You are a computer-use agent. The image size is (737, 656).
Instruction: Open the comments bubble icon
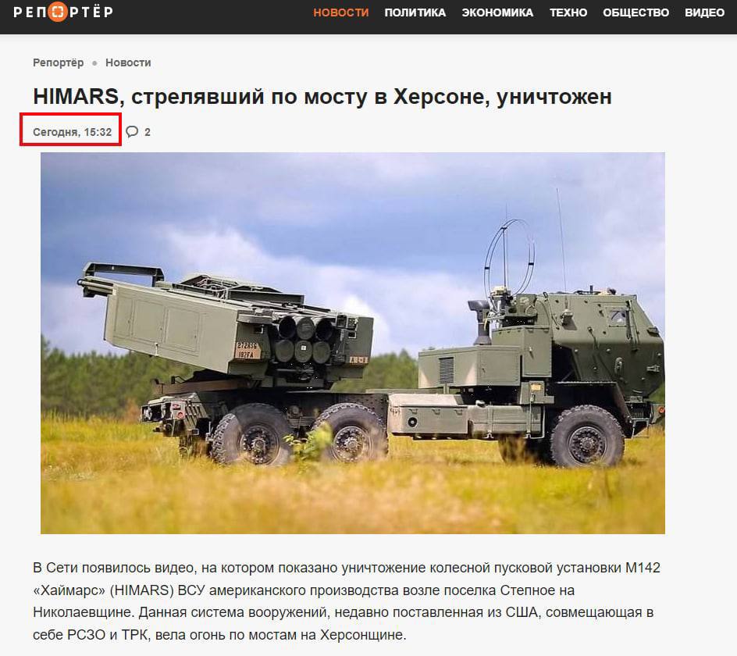coord(132,132)
